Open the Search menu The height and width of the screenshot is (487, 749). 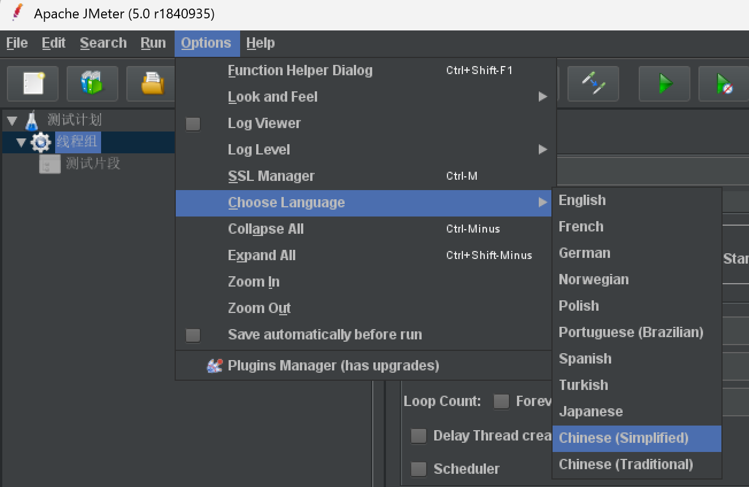(103, 43)
